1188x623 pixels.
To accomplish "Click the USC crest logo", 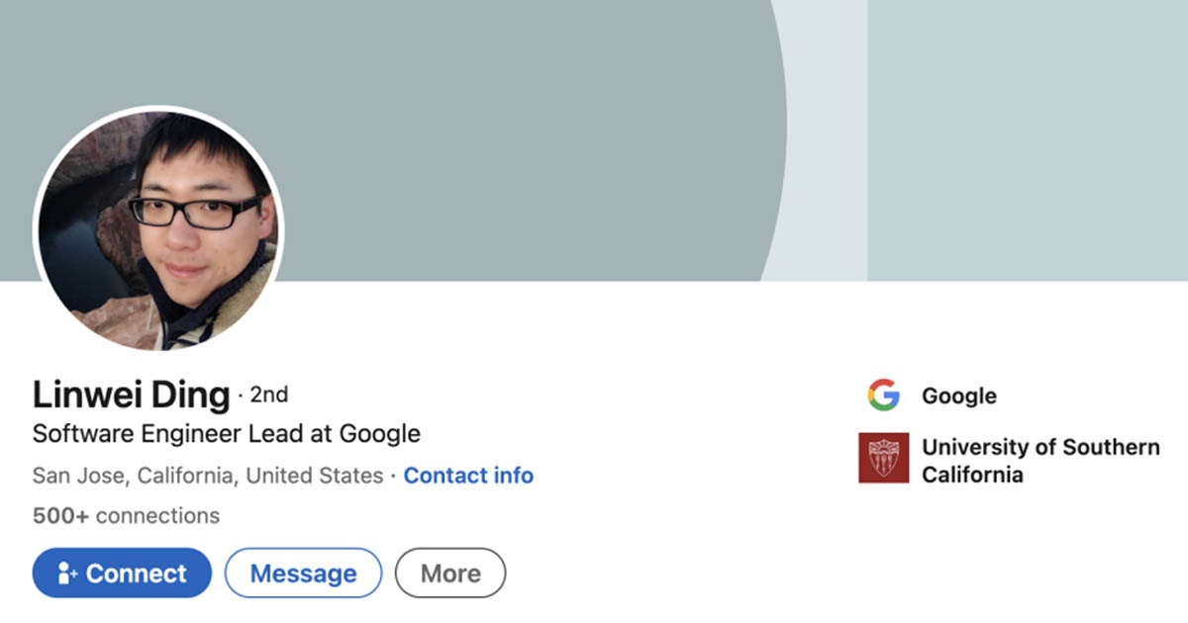I will pyautogui.click(x=883, y=458).
